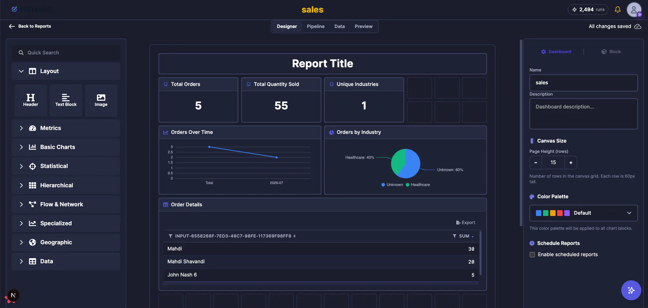Viewport: 648px width, 308px height.
Task: Click the Dashboard description textarea
Action: tap(583, 114)
